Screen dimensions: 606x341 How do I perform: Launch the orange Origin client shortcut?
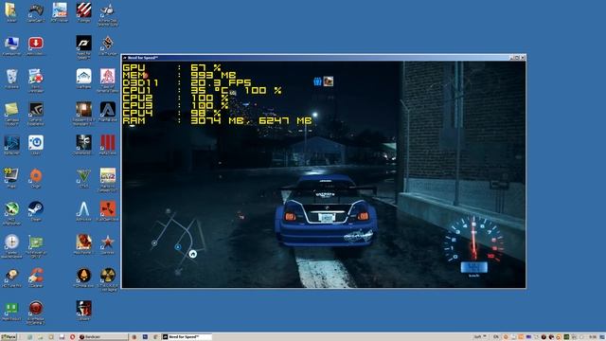pyautogui.click(x=36, y=175)
